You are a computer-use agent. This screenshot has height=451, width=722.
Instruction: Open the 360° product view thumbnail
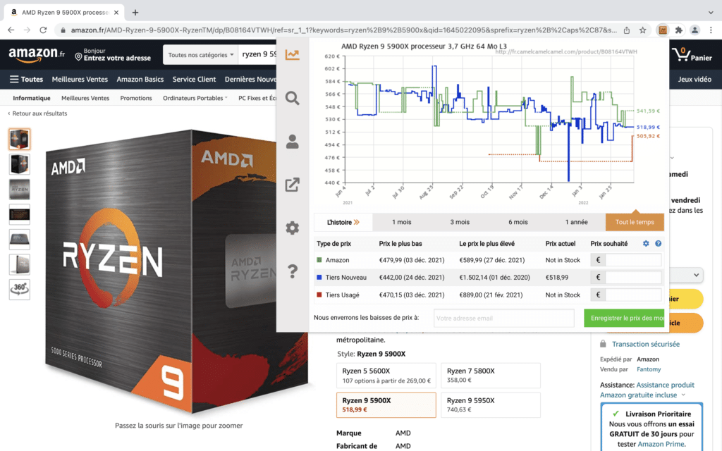pyautogui.click(x=19, y=290)
